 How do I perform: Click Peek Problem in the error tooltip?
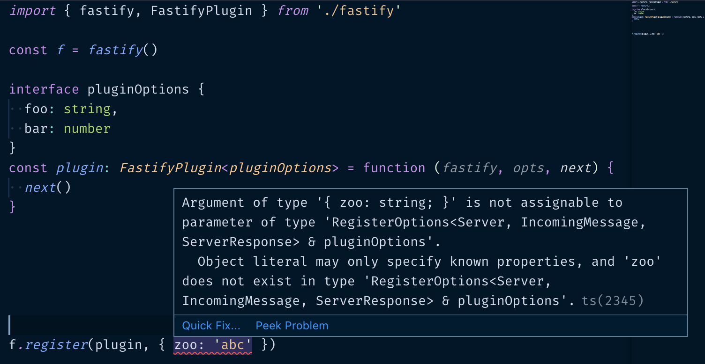click(x=292, y=325)
